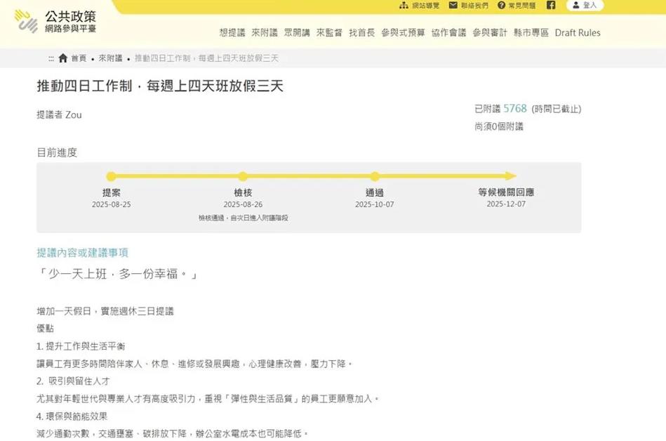Click the 等候機關回應 arrow marker
The image size is (666, 441).
pos(511,176)
